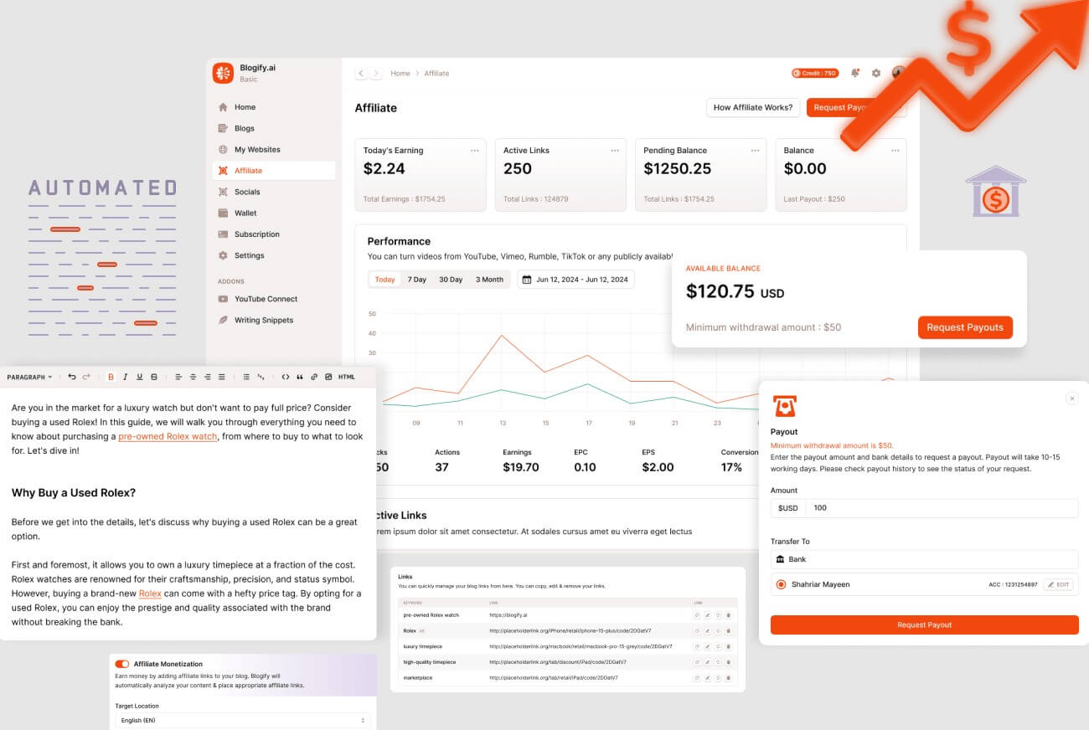Click the Credit : 750 badge
The image size is (1089, 730).
(x=815, y=73)
